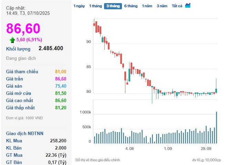Viewport: 226px width, 165px height.
Task: Switch chart to 1 năm range
Action: (147, 6)
